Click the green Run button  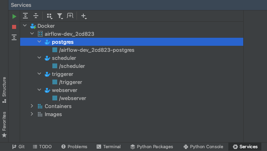point(14,16)
